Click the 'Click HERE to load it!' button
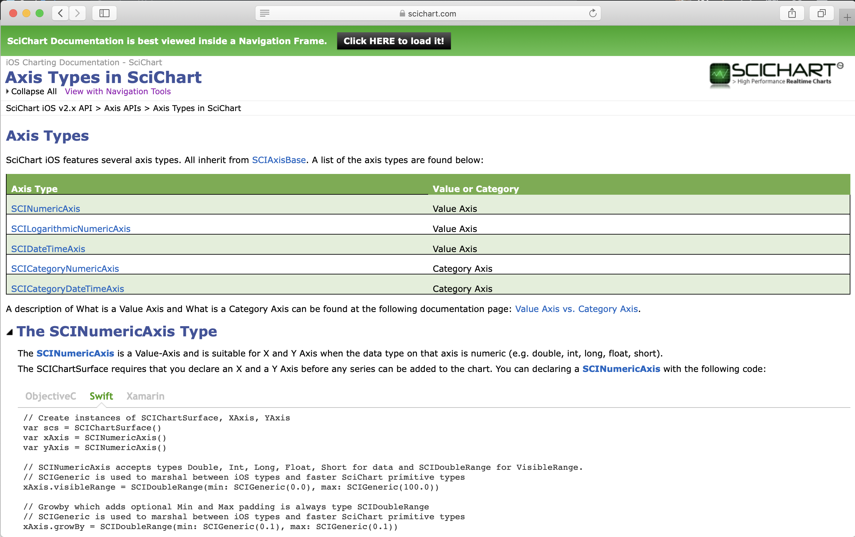This screenshot has height=537, width=855. [394, 41]
